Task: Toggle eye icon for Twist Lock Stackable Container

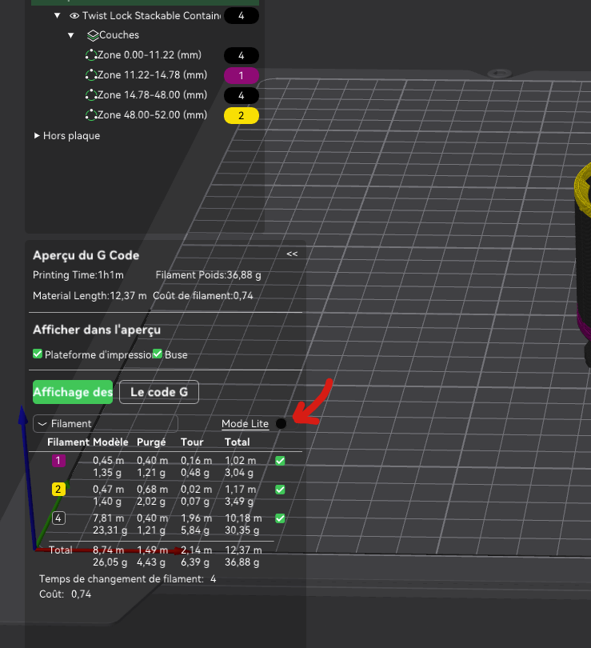Action: (74, 16)
